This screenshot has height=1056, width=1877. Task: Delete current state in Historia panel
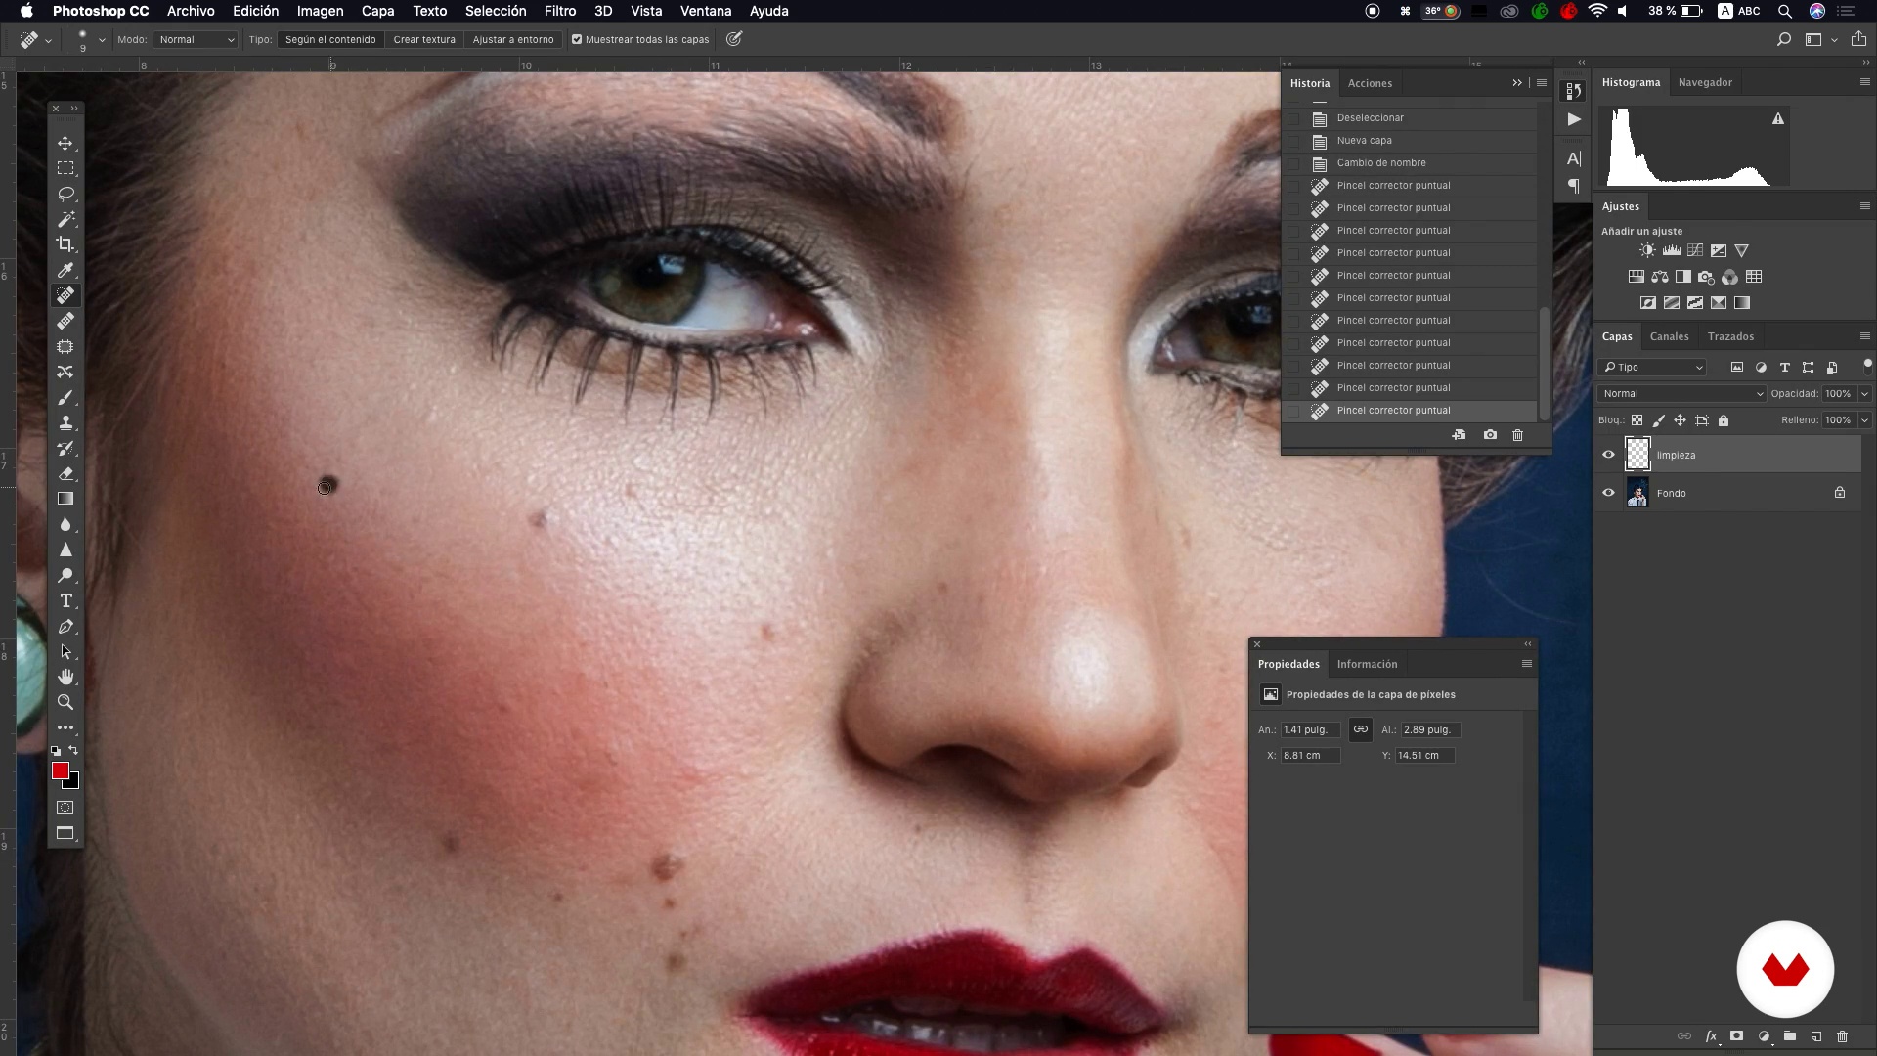pos(1518,435)
